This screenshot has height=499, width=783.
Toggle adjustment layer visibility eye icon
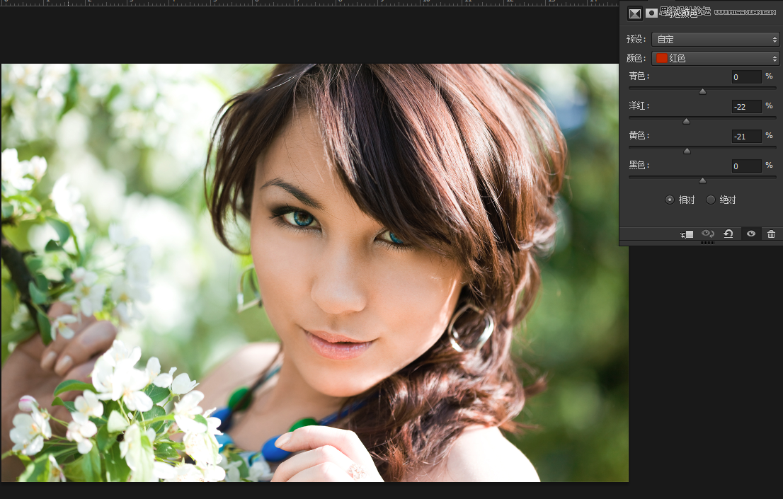click(750, 234)
